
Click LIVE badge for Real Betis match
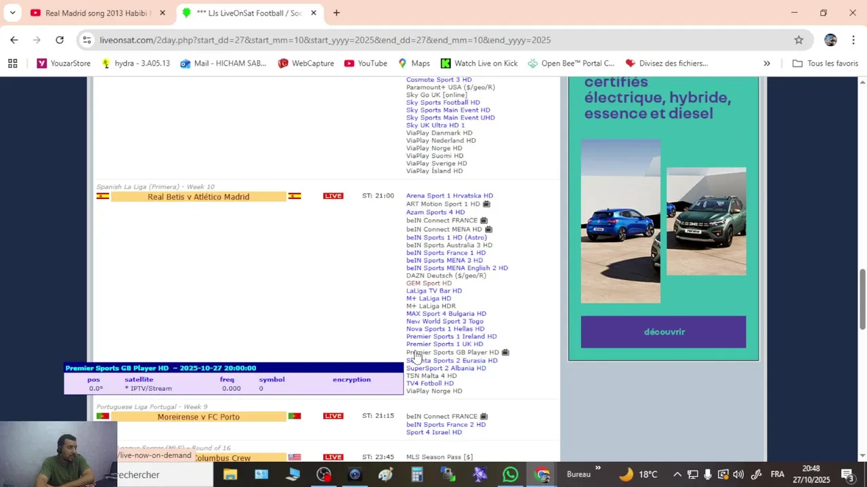(333, 196)
